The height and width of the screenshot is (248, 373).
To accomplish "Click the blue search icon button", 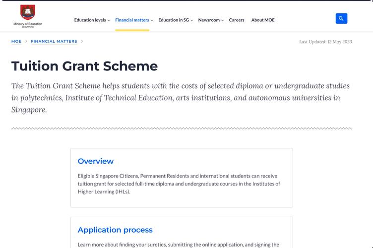I will [341, 18].
